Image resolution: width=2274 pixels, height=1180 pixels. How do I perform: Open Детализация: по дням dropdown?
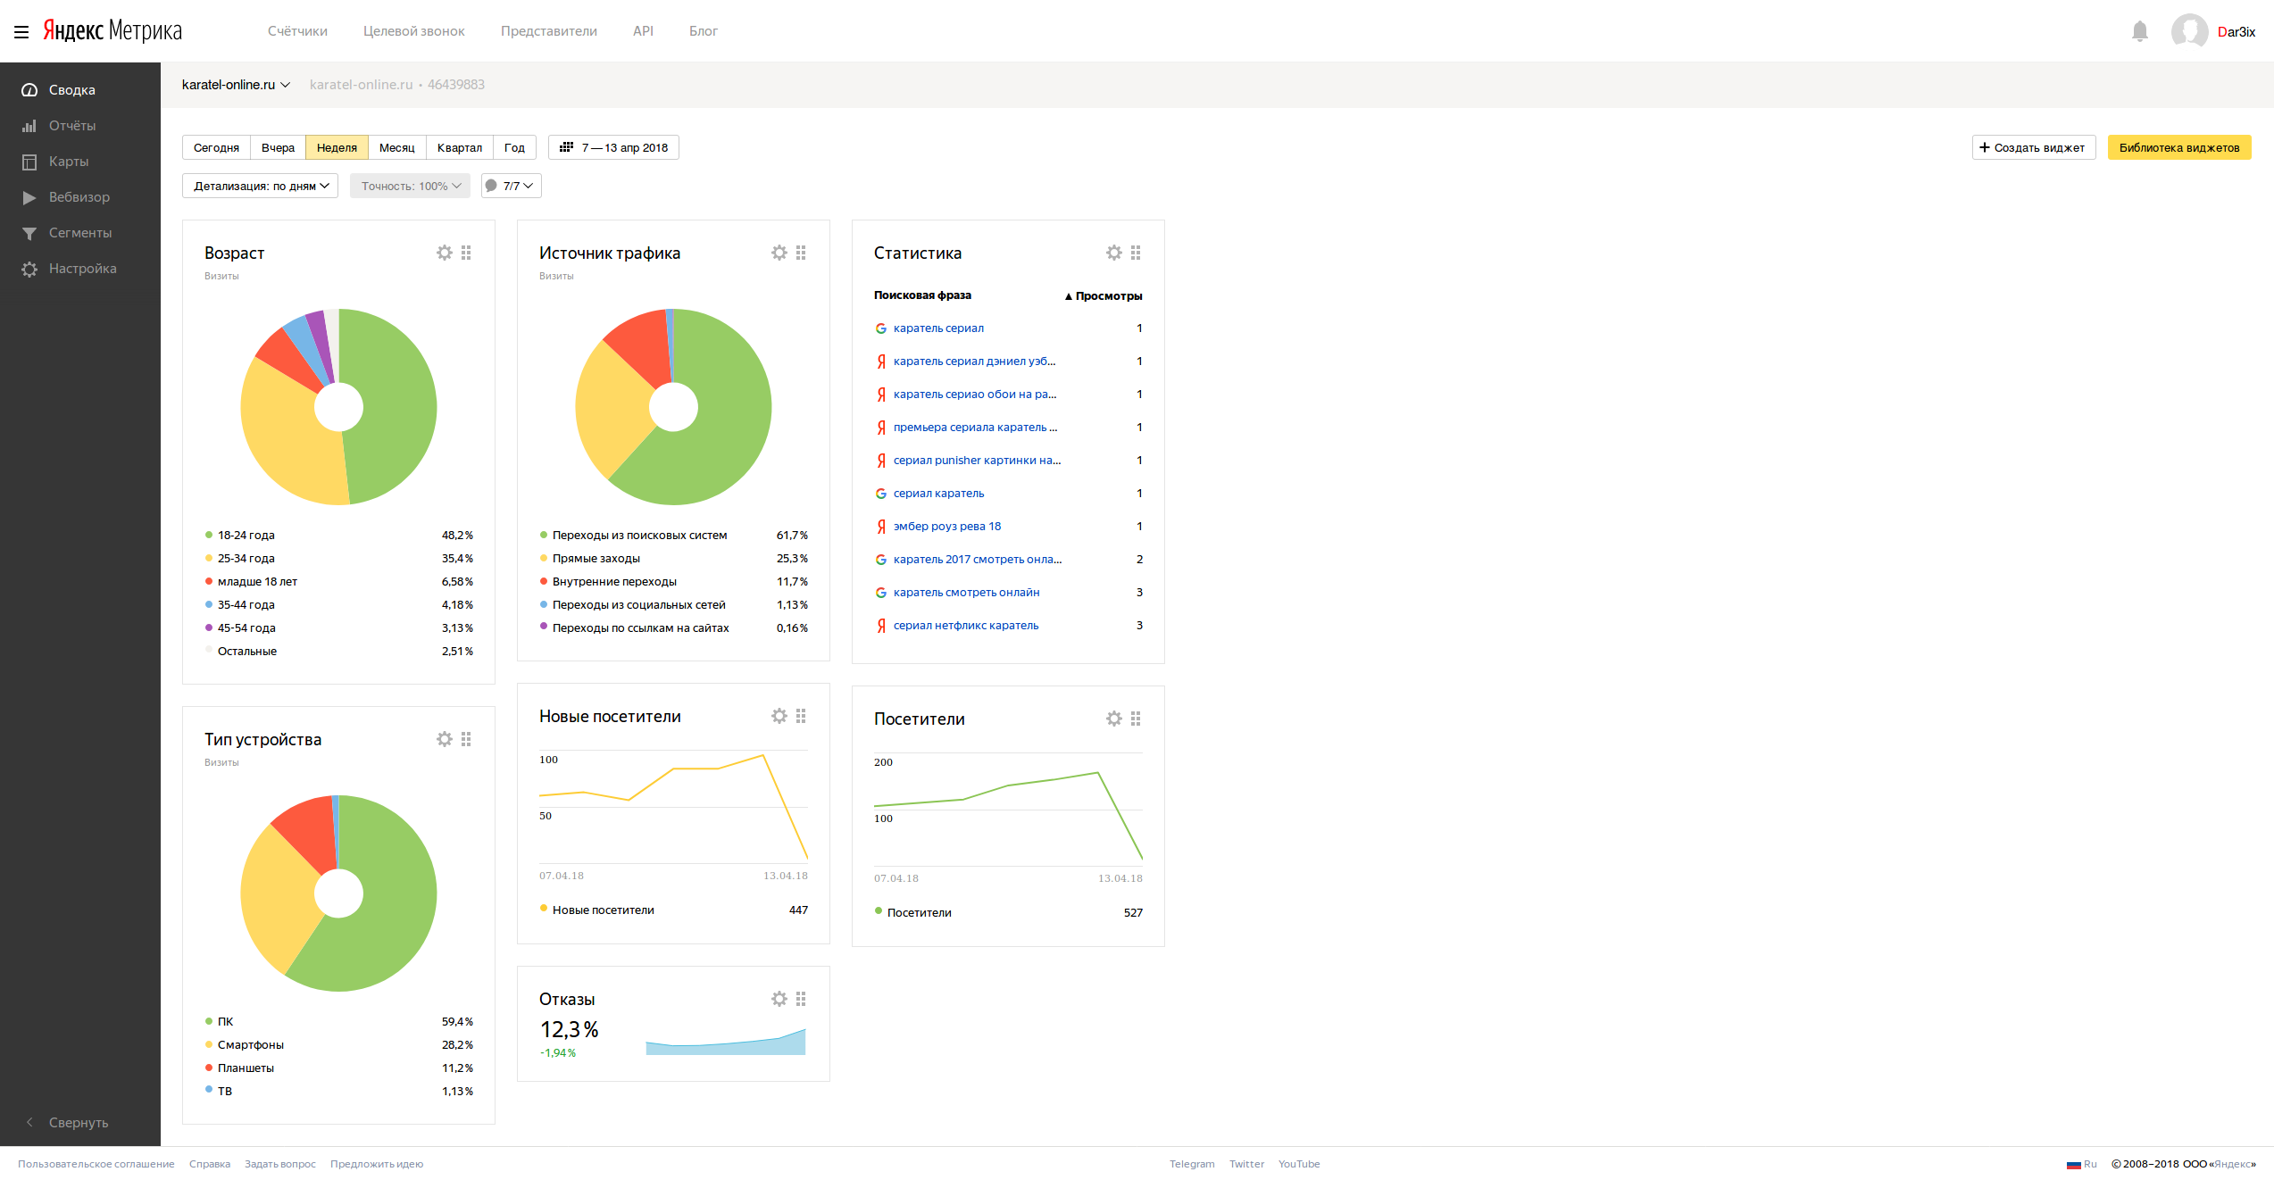tap(260, 186)
